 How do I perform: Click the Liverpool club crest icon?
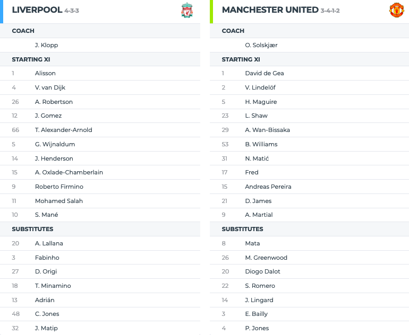pyautogui.click(x=187, y=10)
